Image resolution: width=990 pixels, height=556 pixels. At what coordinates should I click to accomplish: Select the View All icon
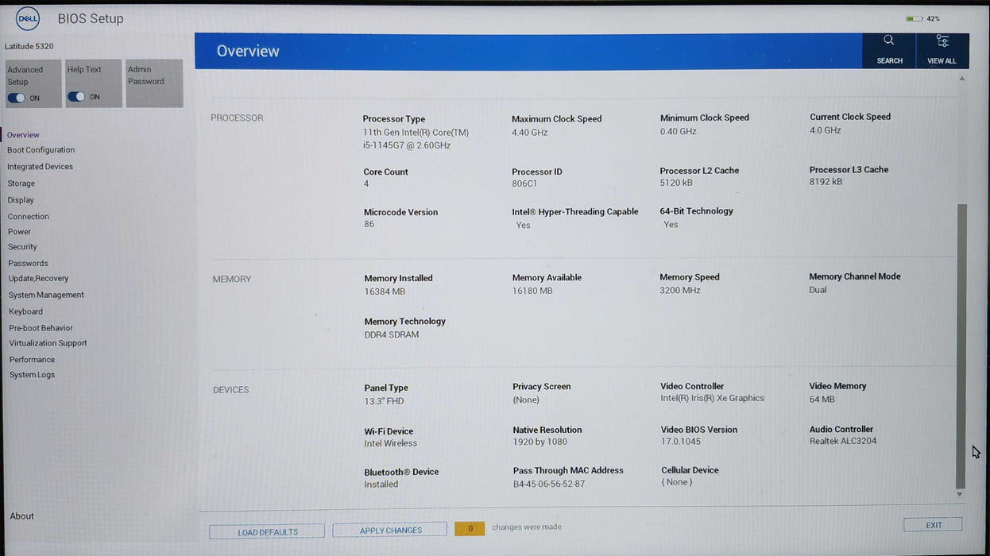tap(942, 48)
